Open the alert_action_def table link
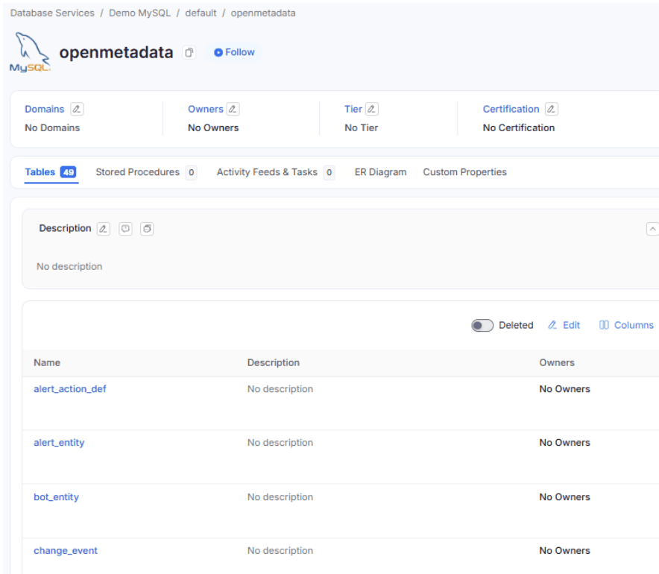The image size is (659, 574). [x=70, y=389]
